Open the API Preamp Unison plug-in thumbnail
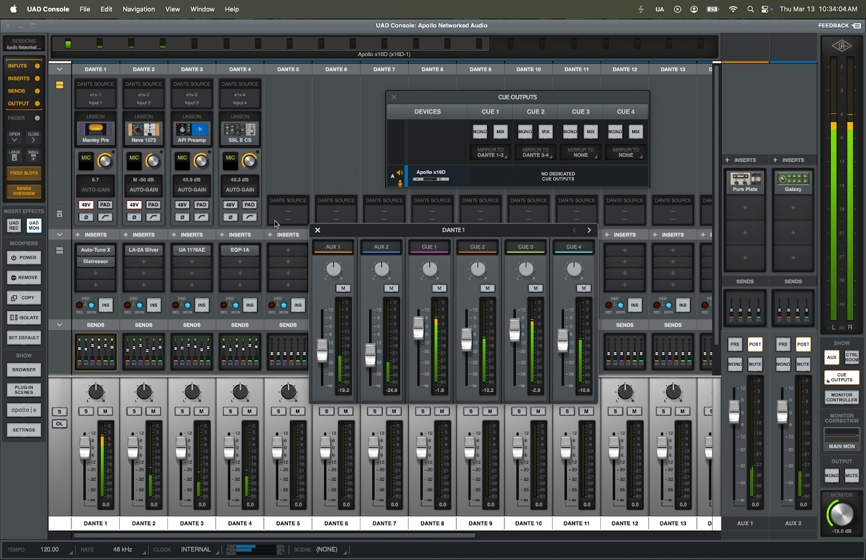Image resolution: width=866 pixels, height=560 pixels. tap(192, 133)
